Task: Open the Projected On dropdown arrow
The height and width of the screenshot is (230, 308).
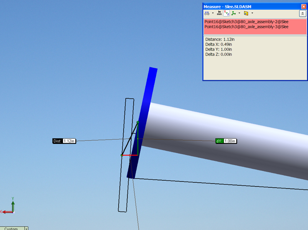Action: (x=252, y=13)
